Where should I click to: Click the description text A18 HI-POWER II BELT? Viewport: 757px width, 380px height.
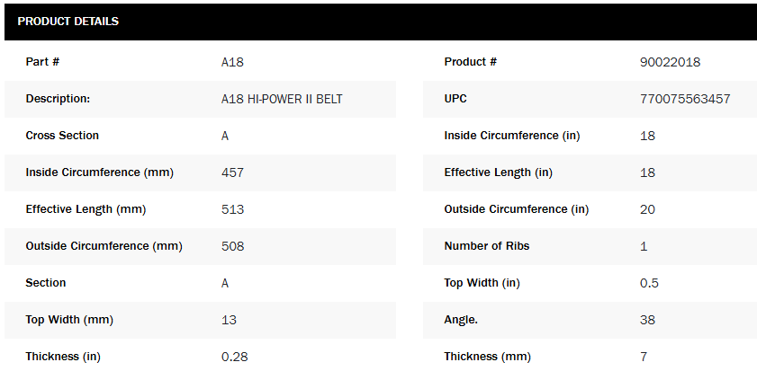pyautogui.click(x=282, y=99)
